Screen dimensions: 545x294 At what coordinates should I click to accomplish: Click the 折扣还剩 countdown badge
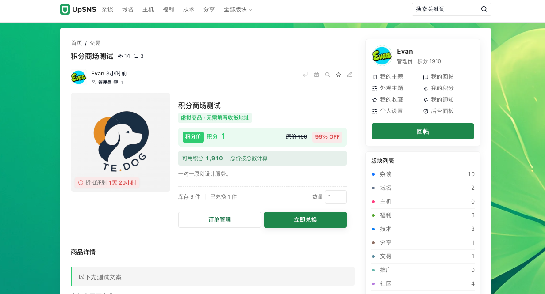point(107,182)
